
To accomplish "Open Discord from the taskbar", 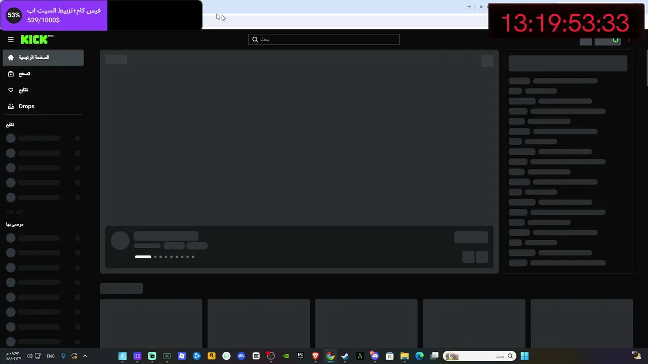I will (375, 356).
